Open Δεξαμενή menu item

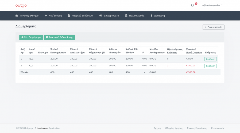[x=159, y=15]
